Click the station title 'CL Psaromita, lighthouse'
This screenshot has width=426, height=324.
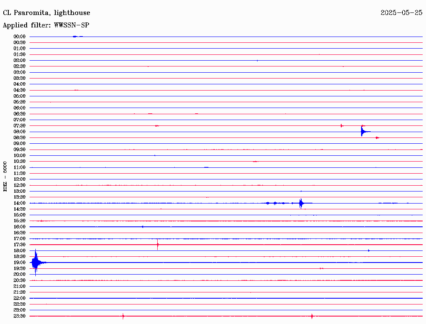coord(47,13)
